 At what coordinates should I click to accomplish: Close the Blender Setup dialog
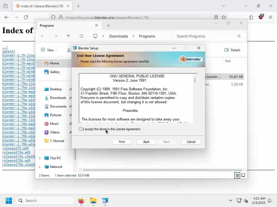pyautogui.click(x=199, y=48)
